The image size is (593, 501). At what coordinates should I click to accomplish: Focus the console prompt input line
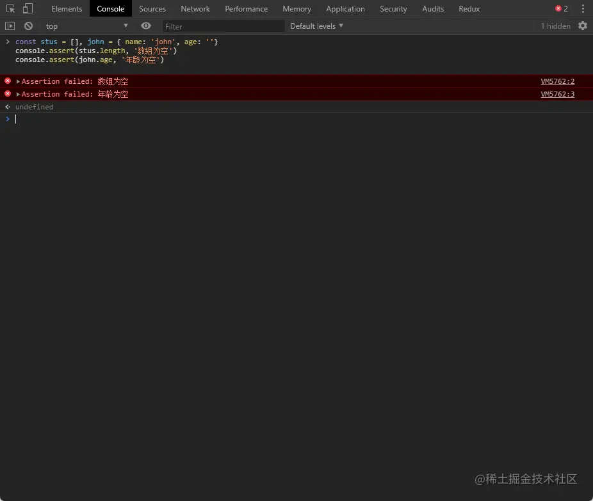(x=302, y=119)
